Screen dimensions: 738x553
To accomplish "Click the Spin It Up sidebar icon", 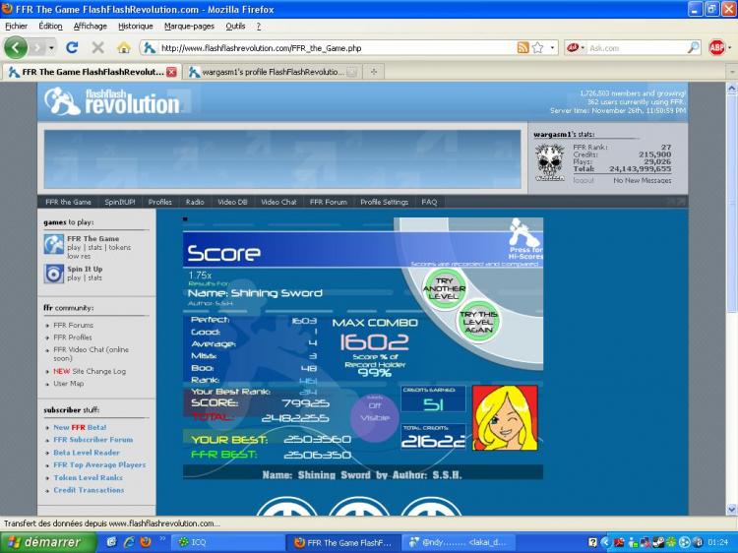I will click(x=53, y=273).
